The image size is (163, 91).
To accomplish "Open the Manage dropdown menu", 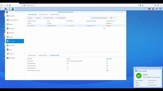I will 38,18.
